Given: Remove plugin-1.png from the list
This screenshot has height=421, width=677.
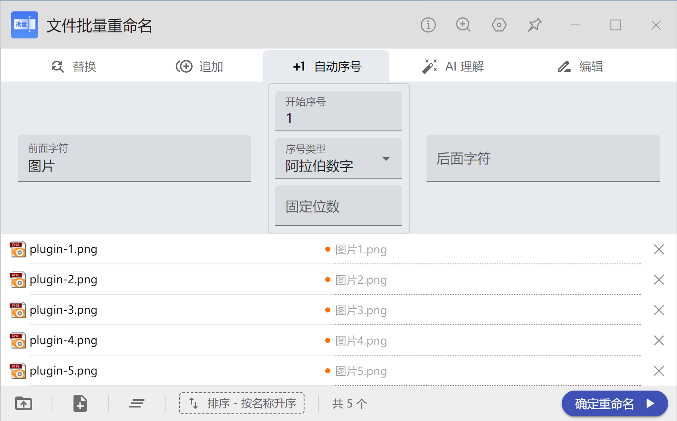Looking at the screenshot, I should tap(659, 249).
